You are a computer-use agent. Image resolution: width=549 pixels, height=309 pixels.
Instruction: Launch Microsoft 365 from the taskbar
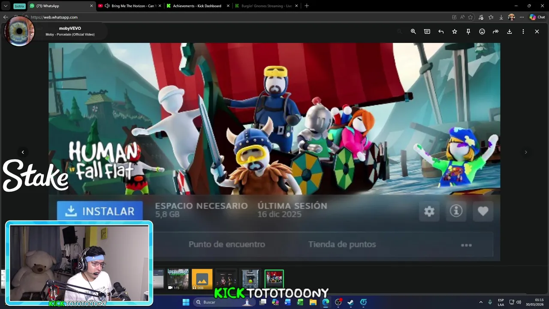pyautogui.click(x=275, y=302)
